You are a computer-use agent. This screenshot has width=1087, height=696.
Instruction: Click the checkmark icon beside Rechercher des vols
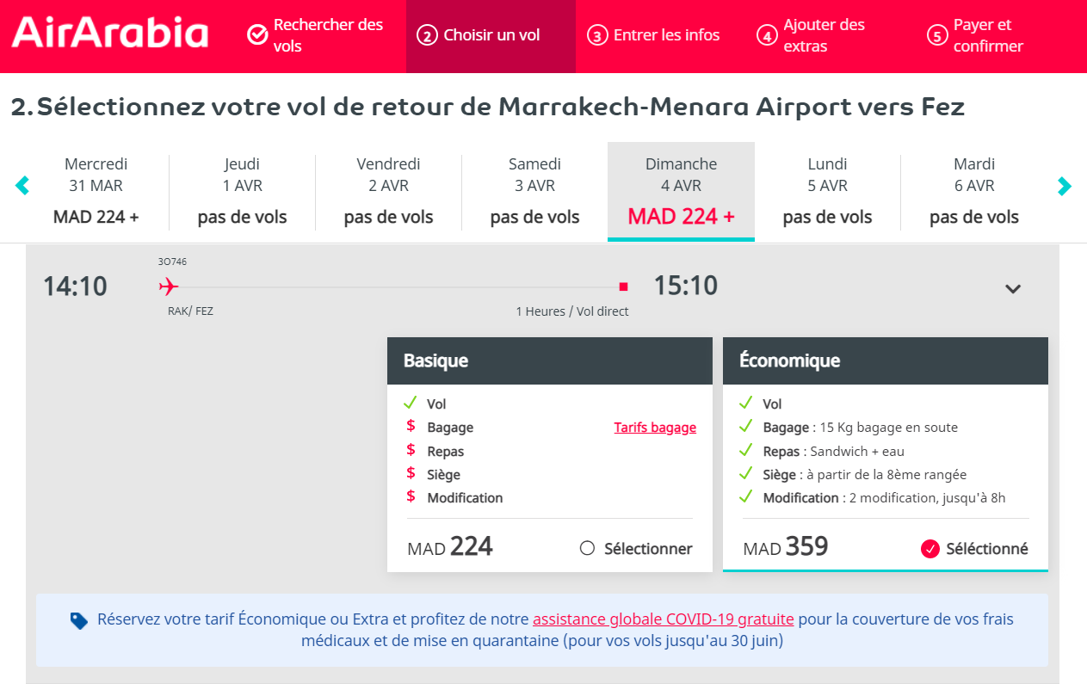(x=256, y=35)
